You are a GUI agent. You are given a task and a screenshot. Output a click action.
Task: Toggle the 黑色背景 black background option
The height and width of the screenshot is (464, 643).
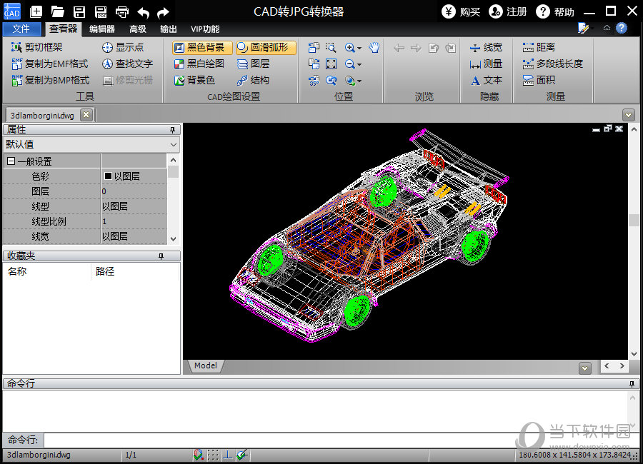(199, 47)
